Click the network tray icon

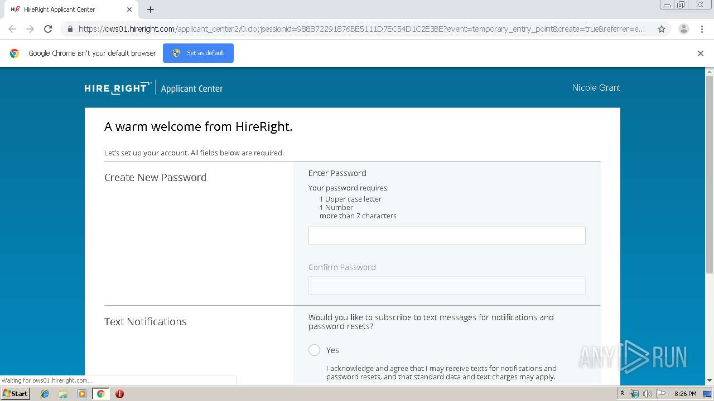pos(634,394)
